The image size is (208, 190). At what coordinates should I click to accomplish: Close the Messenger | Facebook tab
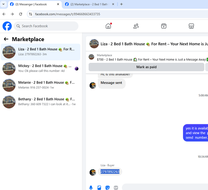click(58, 4)
